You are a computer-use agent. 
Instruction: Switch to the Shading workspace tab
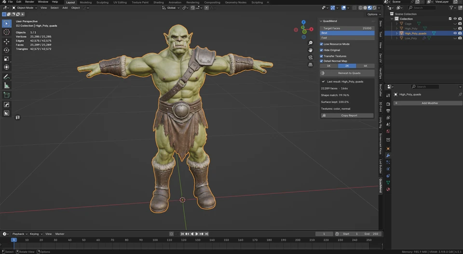pos(158,2)
